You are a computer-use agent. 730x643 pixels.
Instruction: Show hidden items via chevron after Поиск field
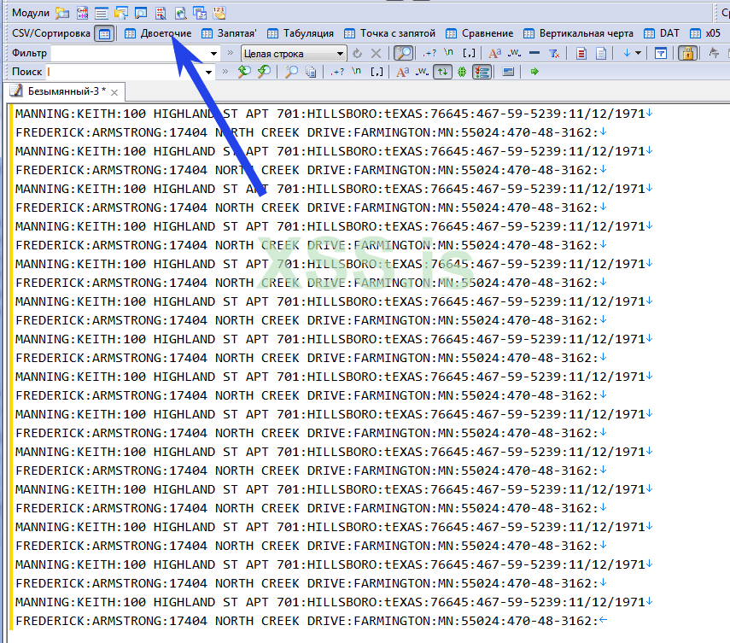[x=225, y=71]
